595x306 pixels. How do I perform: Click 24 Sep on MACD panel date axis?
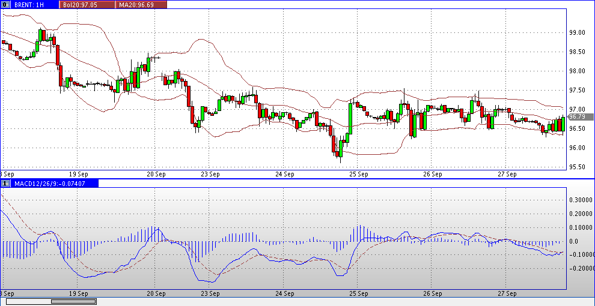[x=285, y=293]
